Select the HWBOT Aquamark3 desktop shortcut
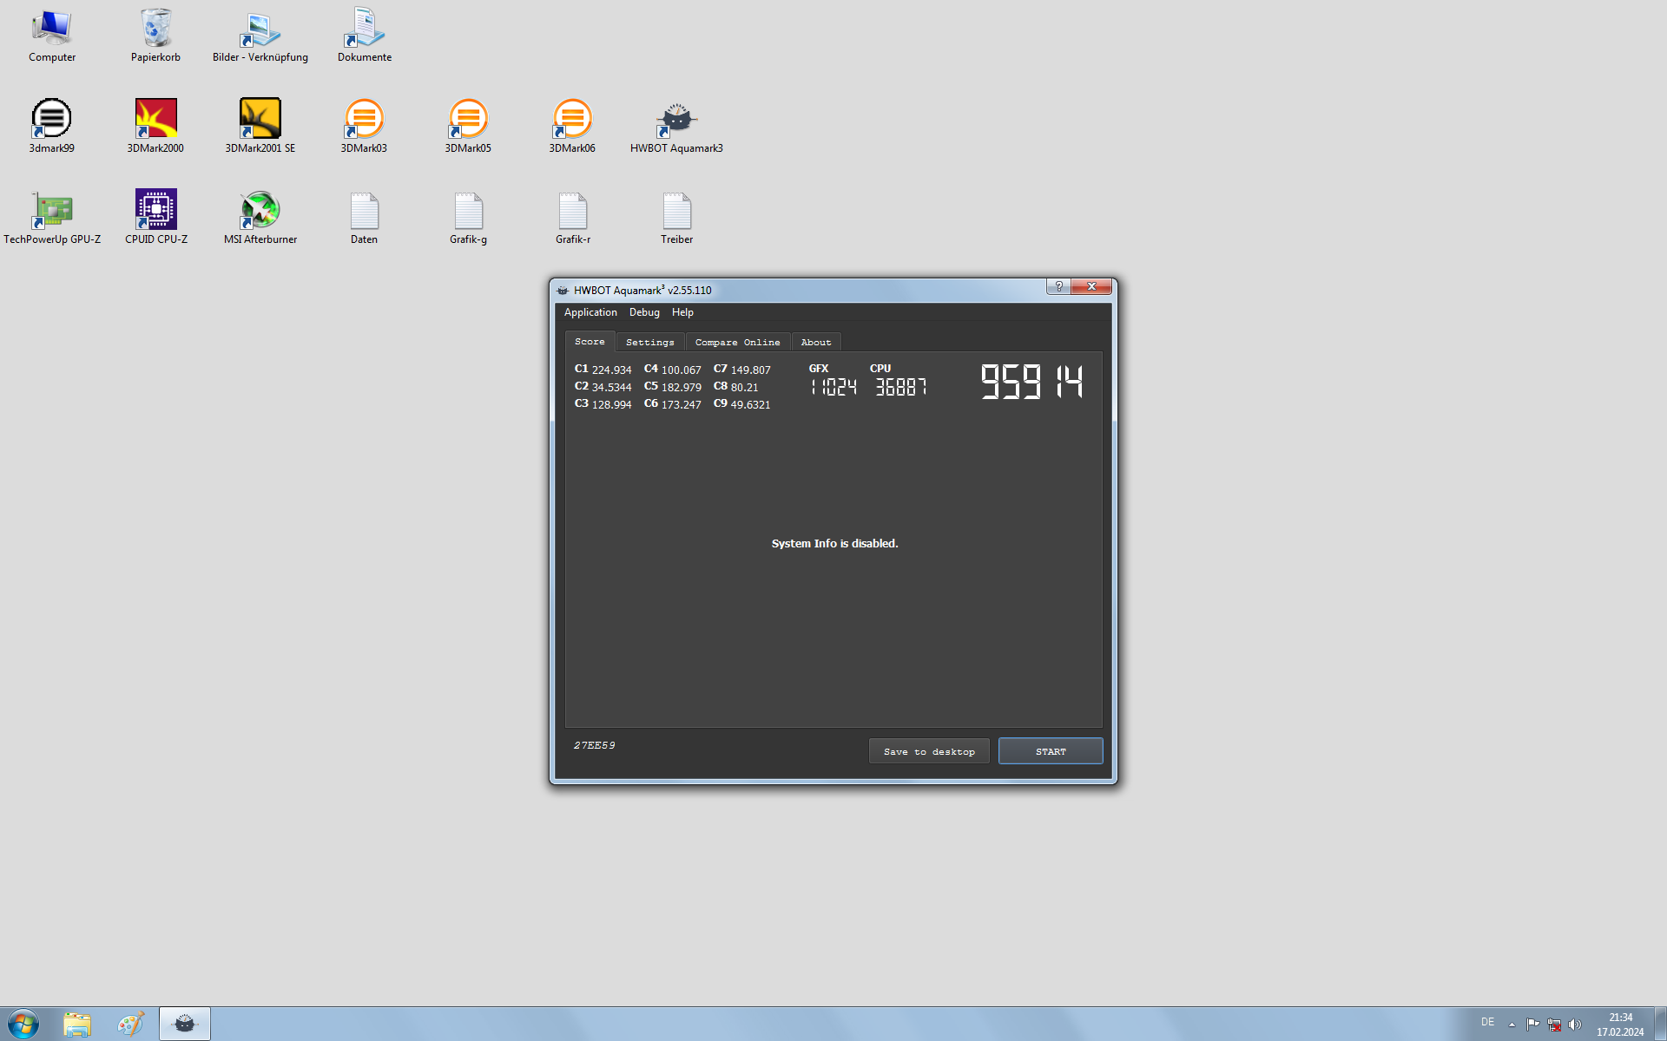The image size is (1667, 1041). point(677,127)
